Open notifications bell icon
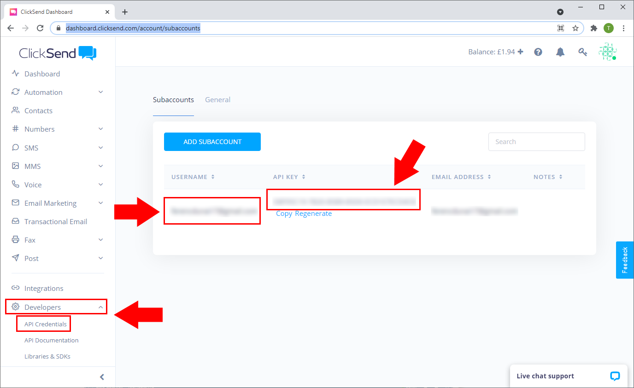Viewport: 634px width, 388px height. click(560, 52)
